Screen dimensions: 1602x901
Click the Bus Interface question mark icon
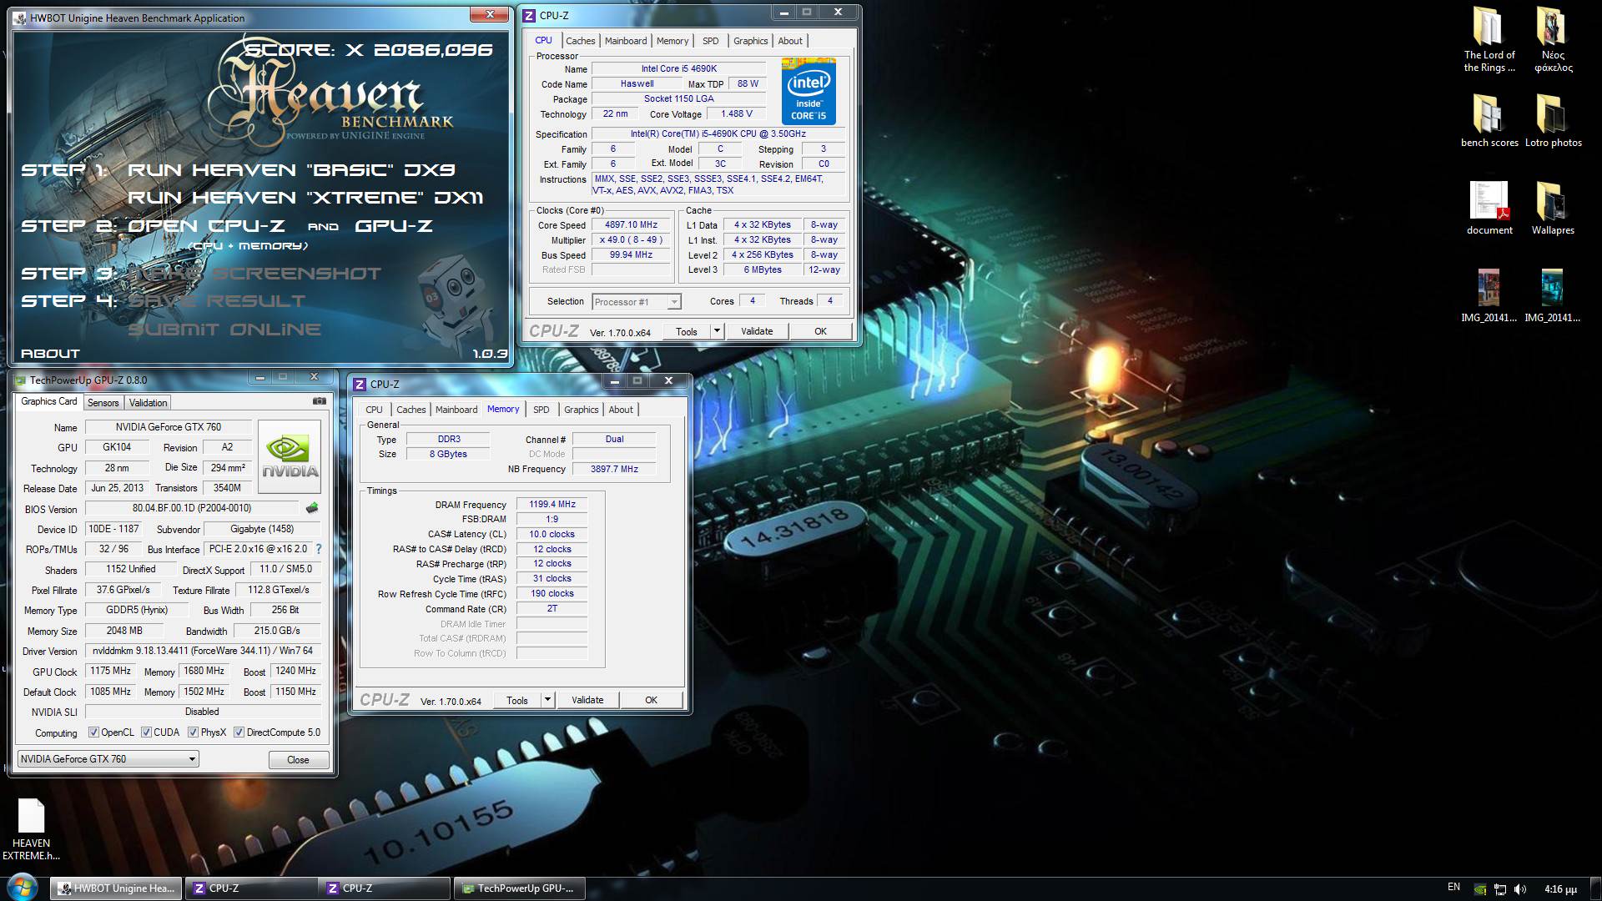[318, 549]
